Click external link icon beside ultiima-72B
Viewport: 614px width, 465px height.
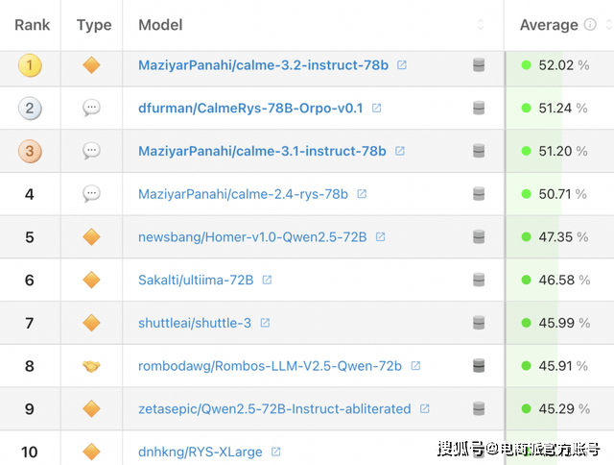[x=267, y=280]
